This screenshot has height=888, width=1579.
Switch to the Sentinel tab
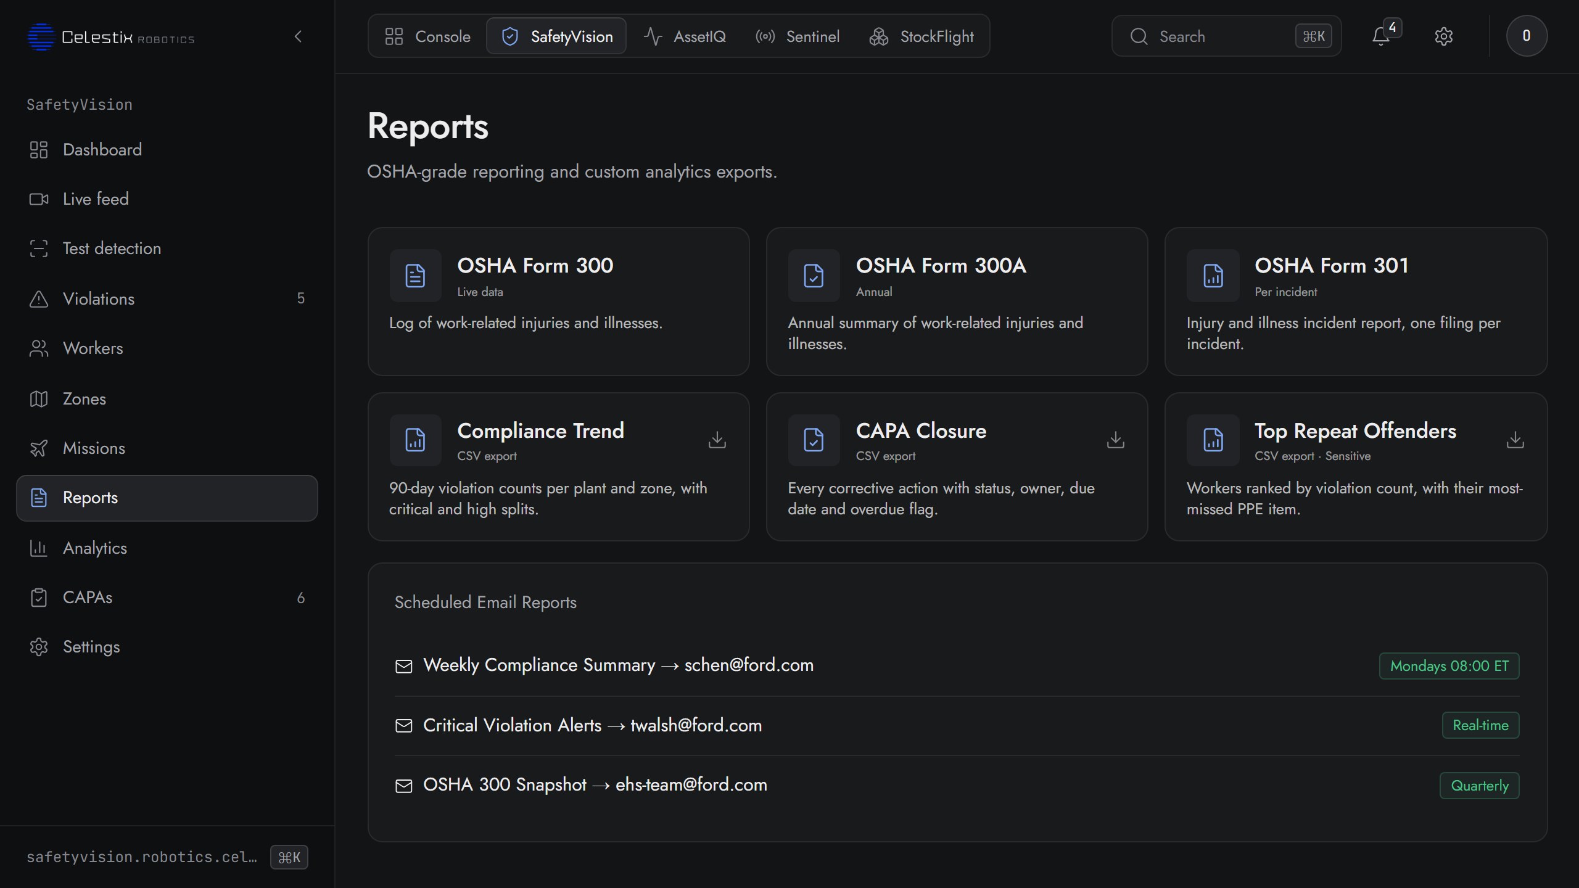click(798, 36)
